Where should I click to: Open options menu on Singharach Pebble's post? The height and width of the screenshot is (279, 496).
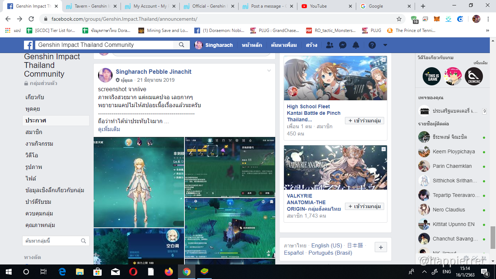click(269, 71)
